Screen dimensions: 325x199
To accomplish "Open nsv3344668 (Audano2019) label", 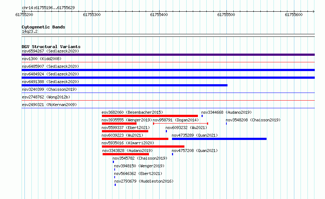I will point(226,112).
